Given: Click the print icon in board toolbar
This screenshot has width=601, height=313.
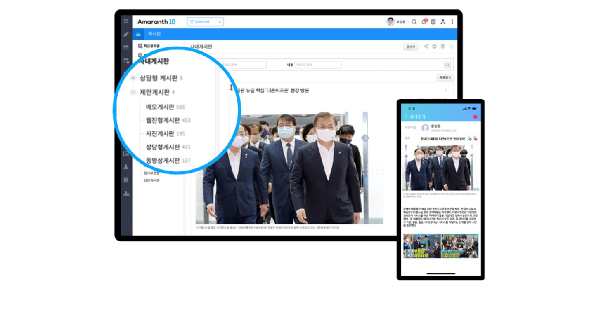Looking at the screenshot, I should pos(434,47).
